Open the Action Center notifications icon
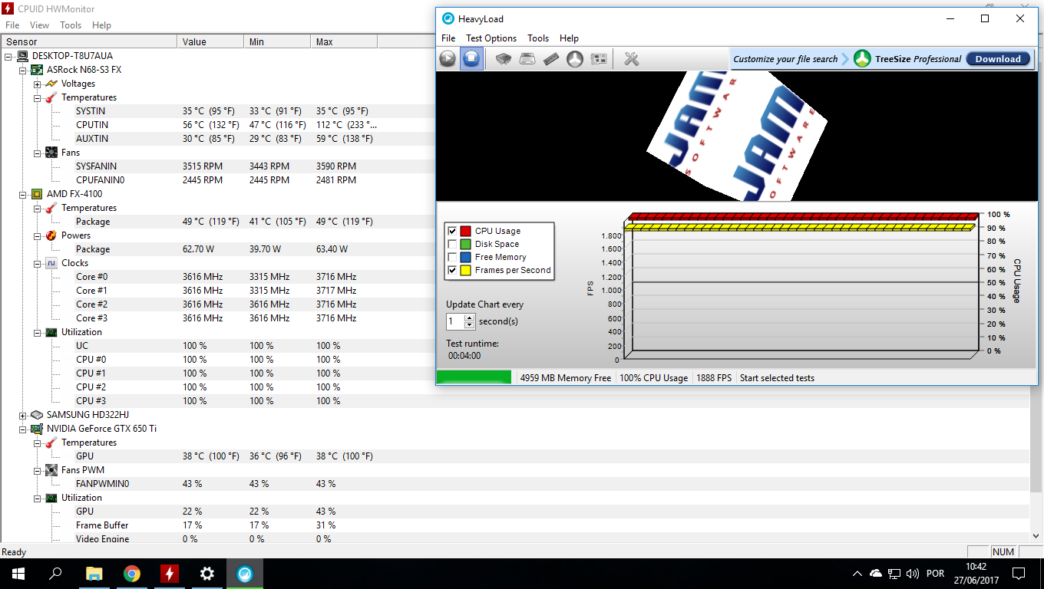 click(1019, 574)
